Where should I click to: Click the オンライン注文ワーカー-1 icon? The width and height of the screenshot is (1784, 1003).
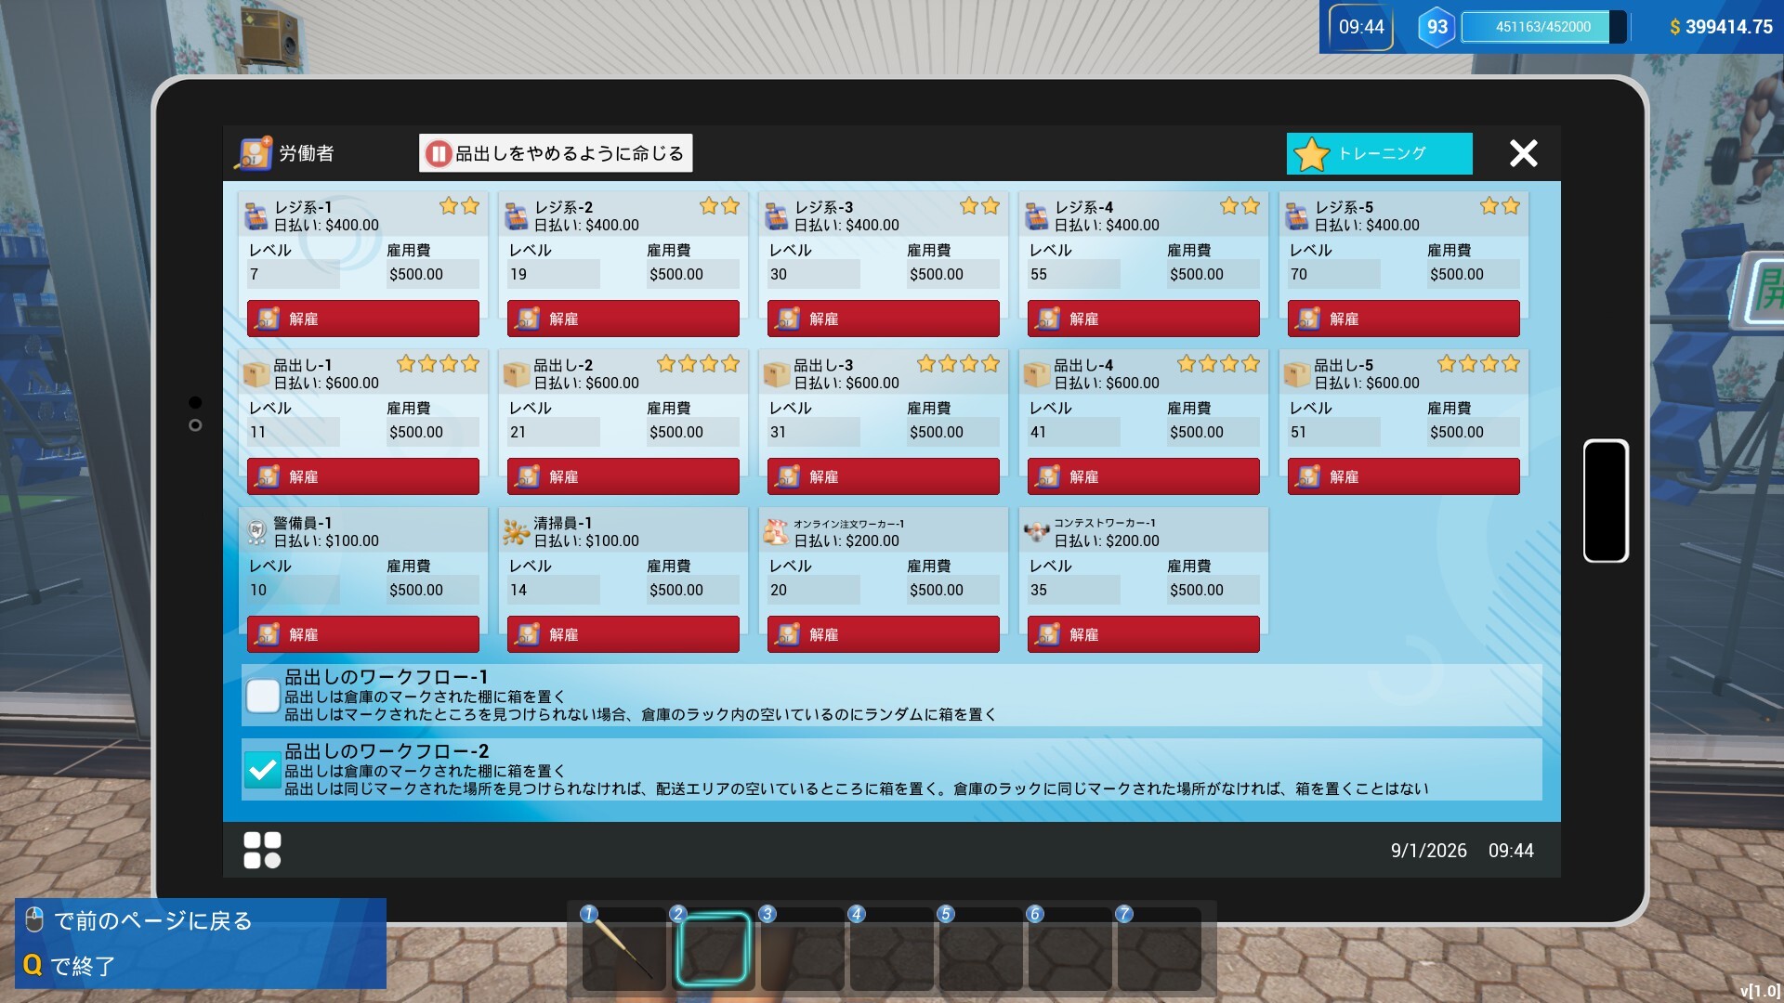(x=776, y=531)
